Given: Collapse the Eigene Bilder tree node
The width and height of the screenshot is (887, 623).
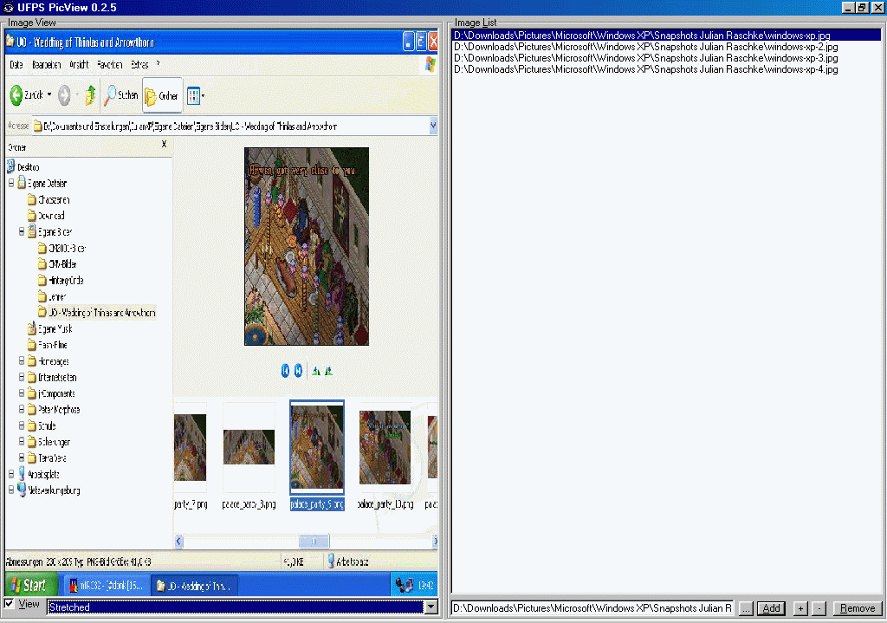Looking at the screenshot, I should [x=22, y=231].
